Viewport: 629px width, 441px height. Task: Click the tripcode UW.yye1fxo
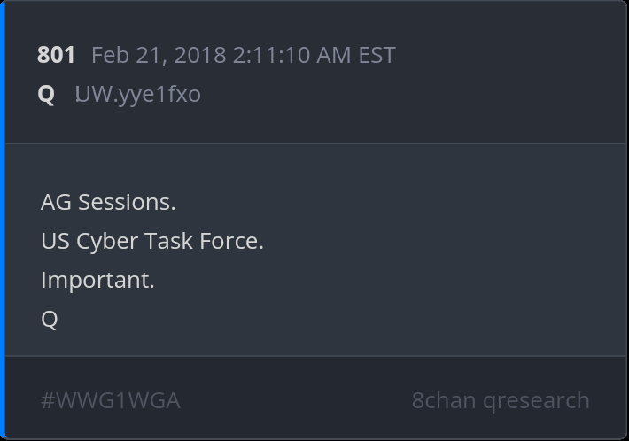coord(137,94)
